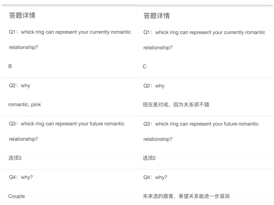
Task: Click the left 答题详情 header
Action: coord(22,15)
